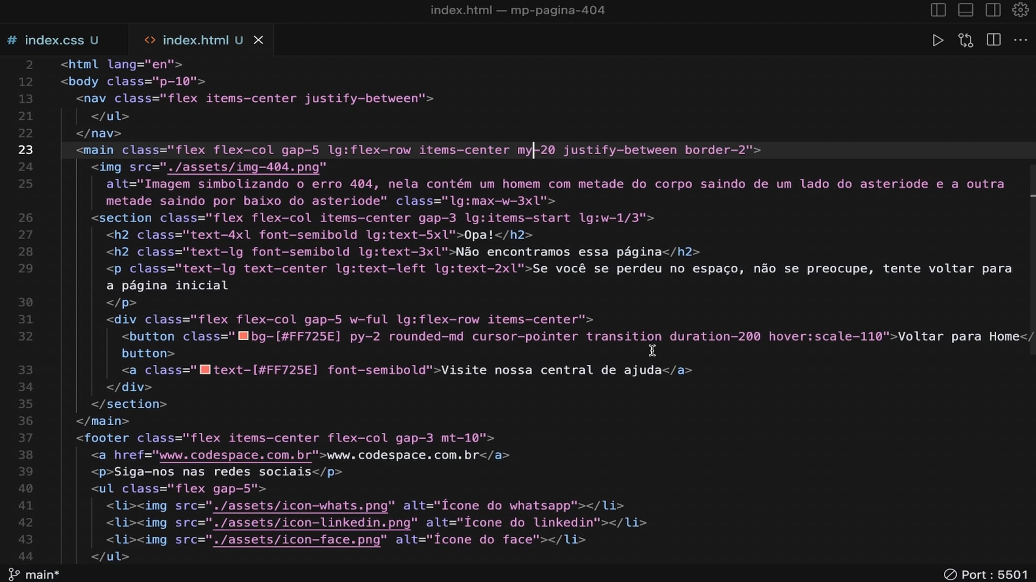Split the editor to the right

point(994,40)
